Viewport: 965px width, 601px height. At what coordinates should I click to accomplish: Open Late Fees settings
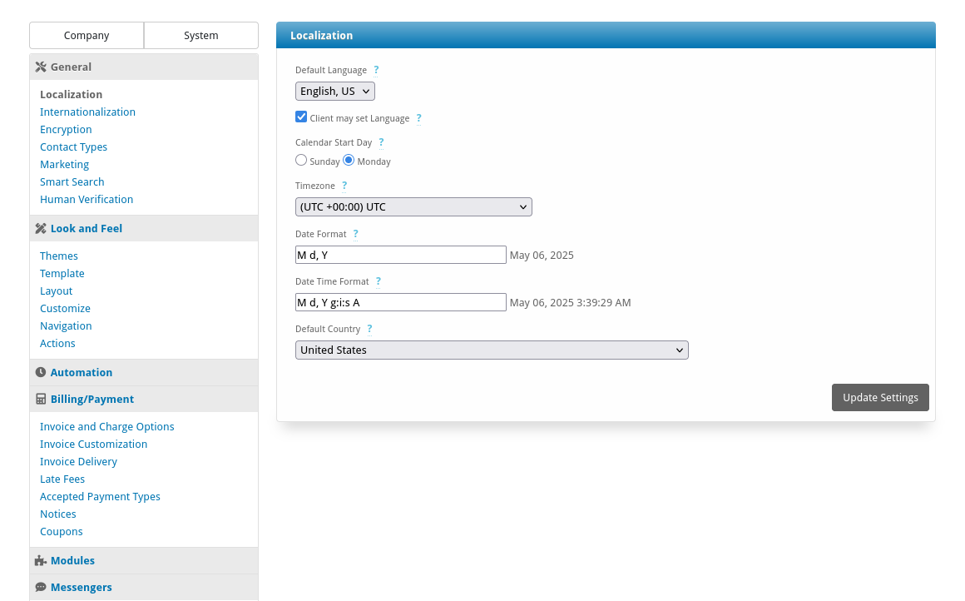tap(62, 479)
